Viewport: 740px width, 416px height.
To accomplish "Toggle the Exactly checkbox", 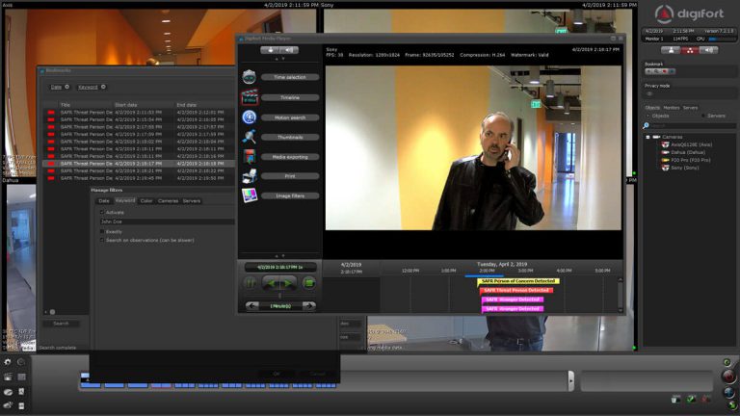I will click(x=102, y=231).
